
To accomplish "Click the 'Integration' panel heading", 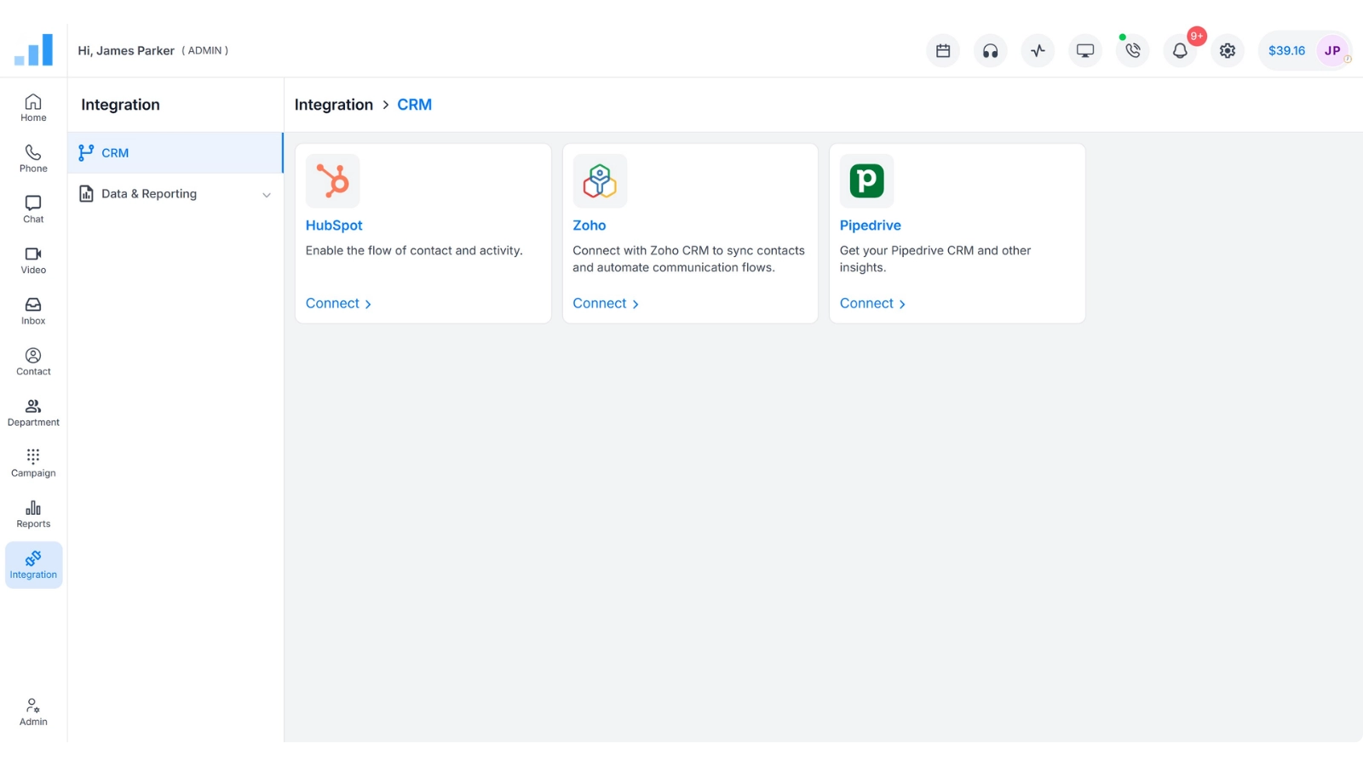I will coord(120,105).
